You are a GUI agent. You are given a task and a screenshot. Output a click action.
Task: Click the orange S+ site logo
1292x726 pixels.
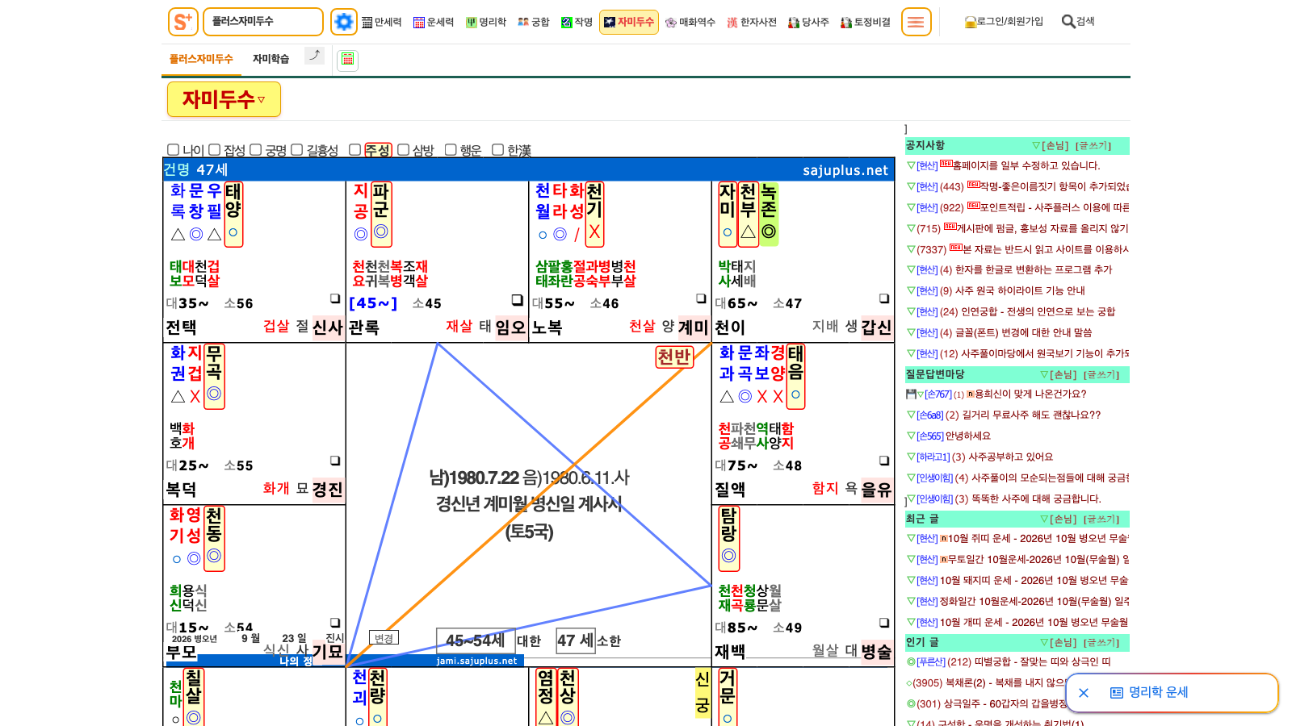[183, 22]
